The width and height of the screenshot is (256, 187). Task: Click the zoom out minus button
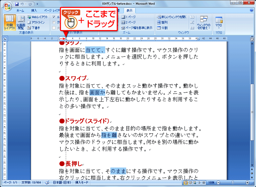(218, 183)
